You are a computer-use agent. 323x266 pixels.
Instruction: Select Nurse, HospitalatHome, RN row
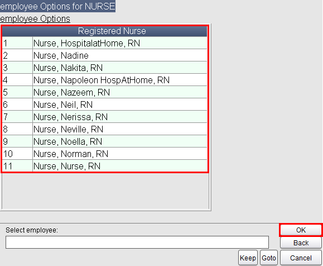point(105,43)
